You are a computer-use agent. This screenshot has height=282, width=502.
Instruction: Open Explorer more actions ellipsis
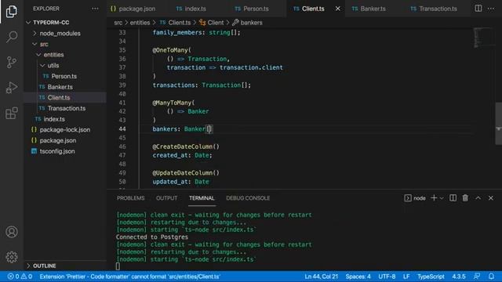pyautogui.click(x=95, y=9)
